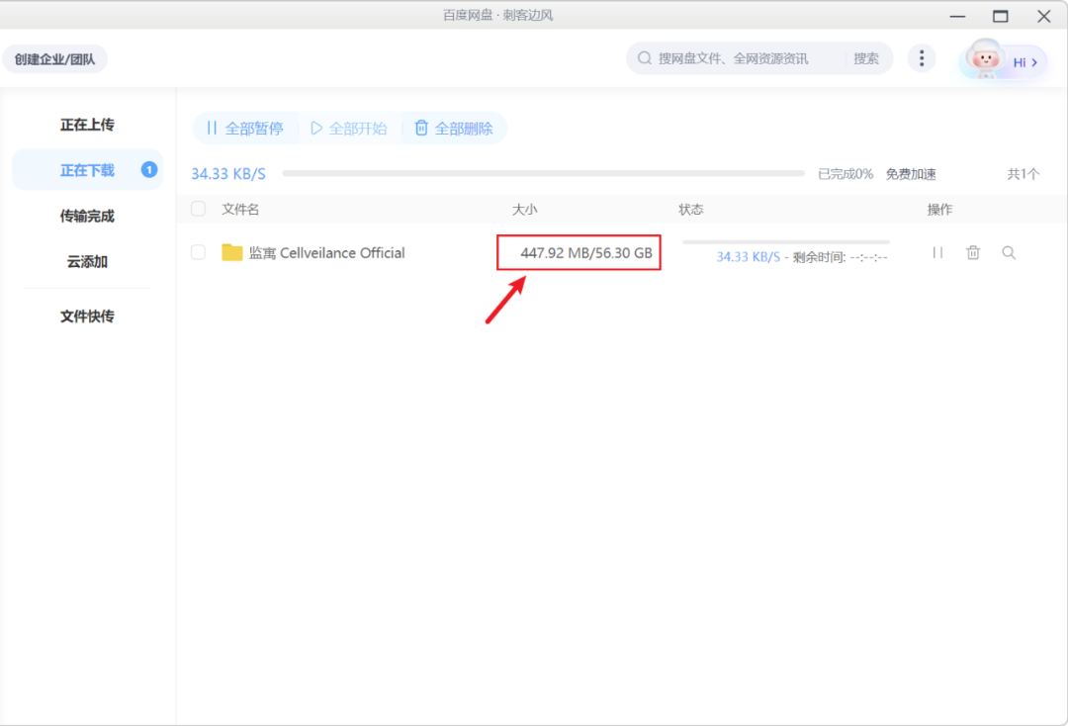The height and width of the screenshot is (726, 1068).
Task: Check the select-all checkbox in header row
Action: click(x=198, y=209)
